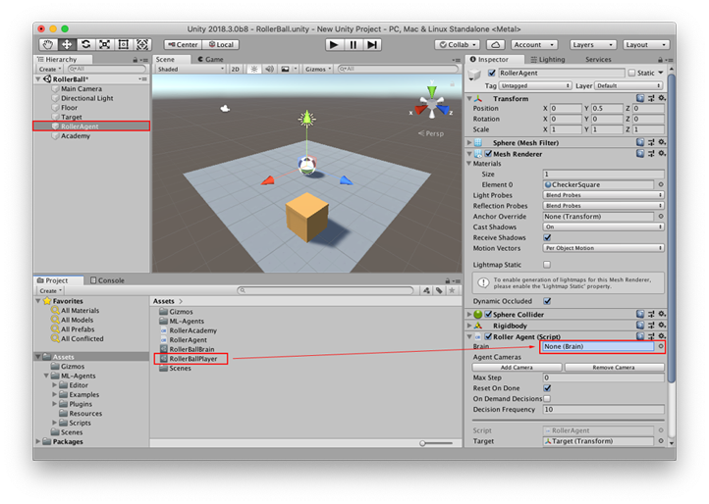Switch to the Services tab

coord(598,59)
